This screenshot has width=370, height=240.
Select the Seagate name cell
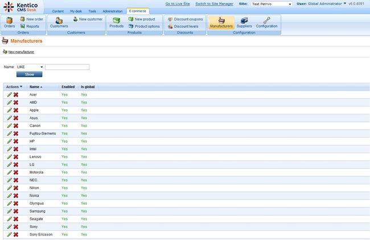click(36, 219)
